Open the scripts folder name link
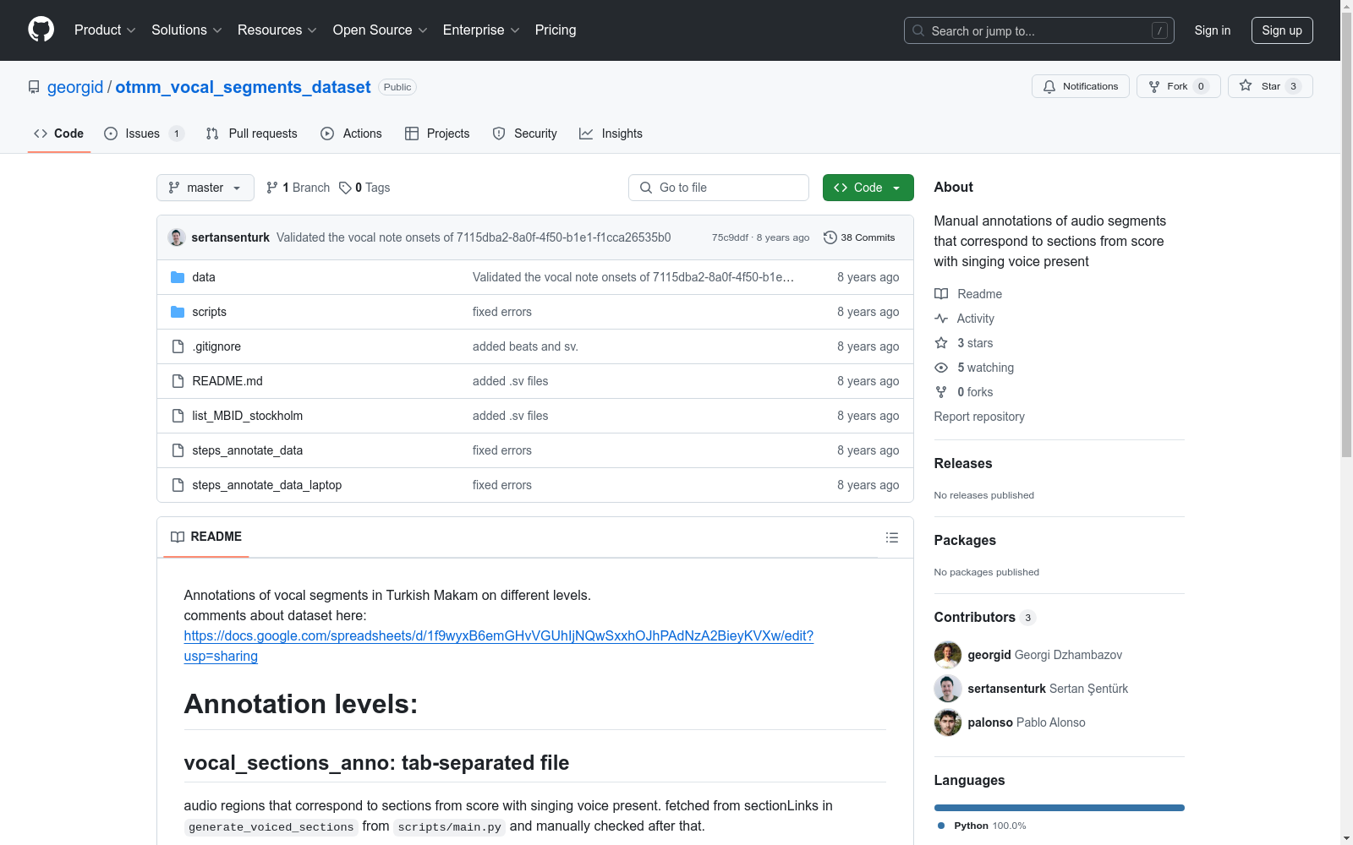This screenshot has width=1353, height=845. [x=209, y=312]
